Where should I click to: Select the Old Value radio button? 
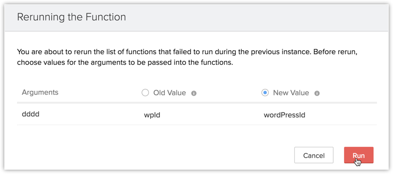coord(145,93)
